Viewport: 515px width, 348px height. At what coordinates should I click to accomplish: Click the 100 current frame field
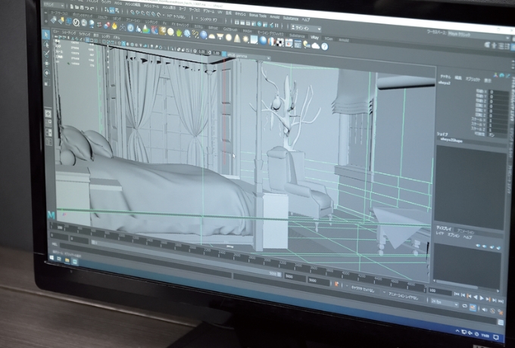pyautogui.click(x=440, y=291)
